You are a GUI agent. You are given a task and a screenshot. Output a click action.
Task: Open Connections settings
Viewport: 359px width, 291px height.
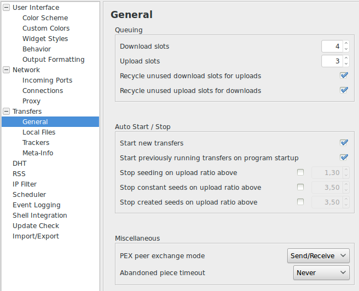[43, 91]
